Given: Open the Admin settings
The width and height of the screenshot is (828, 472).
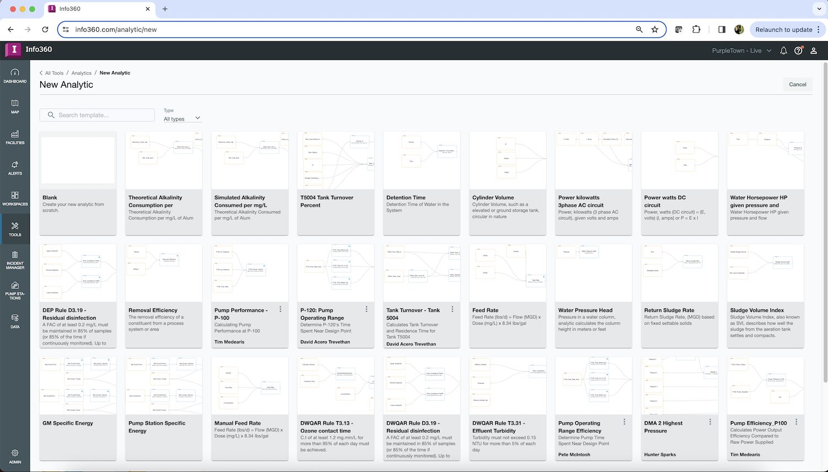Looking at the screenshot, I should click(x=15, y=456).
